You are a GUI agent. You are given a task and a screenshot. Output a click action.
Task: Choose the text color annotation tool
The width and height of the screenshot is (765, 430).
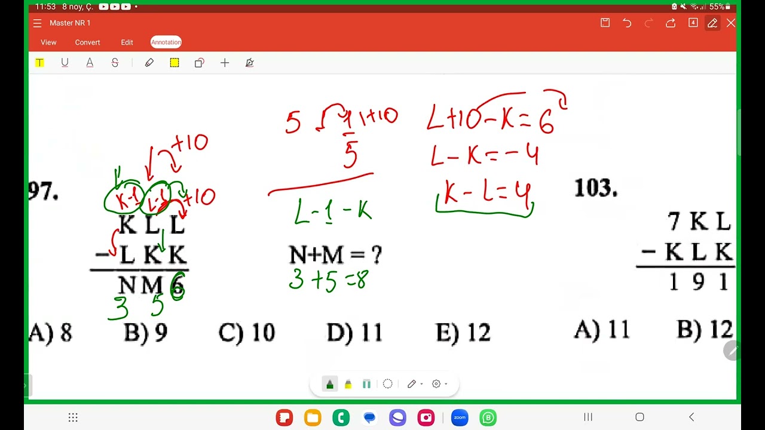(90, 63)
